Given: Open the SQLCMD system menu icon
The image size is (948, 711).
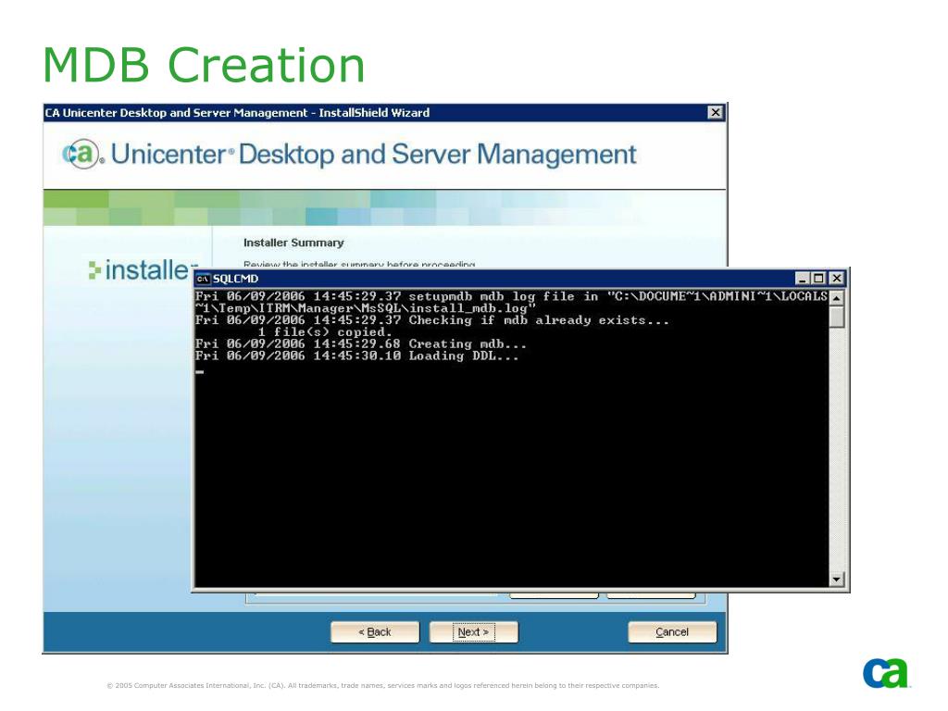Looking at the screenshot, I should 203,279.
